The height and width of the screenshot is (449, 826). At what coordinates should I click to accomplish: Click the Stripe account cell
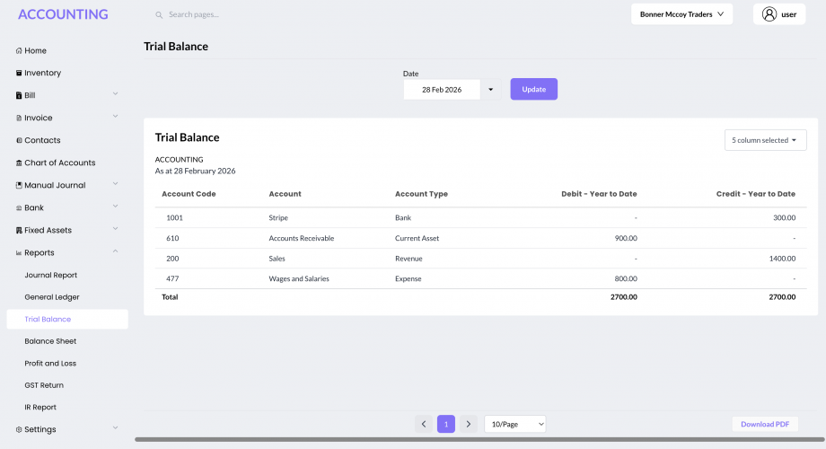pos(278,217)
